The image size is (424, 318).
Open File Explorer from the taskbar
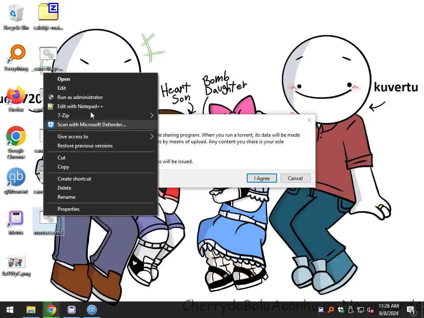[x=31, y=310]
